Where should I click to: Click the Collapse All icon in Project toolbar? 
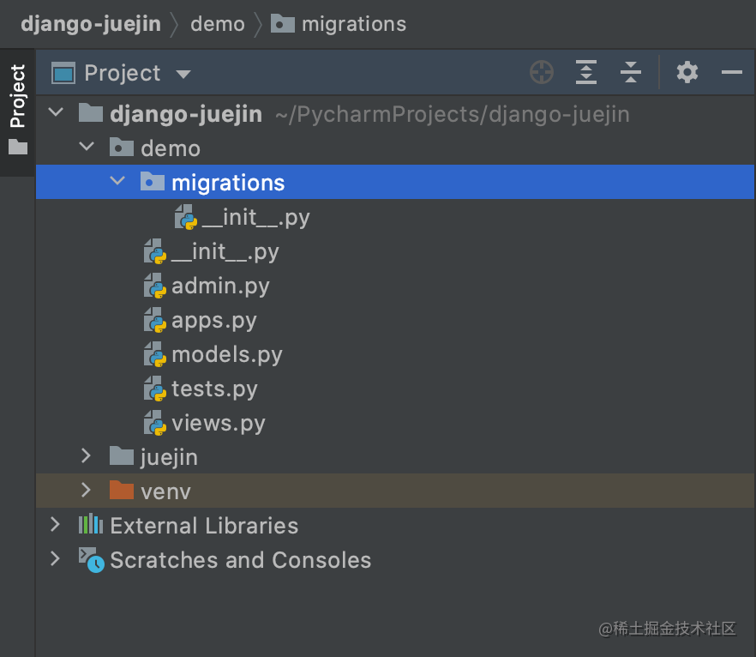(631, 72)
